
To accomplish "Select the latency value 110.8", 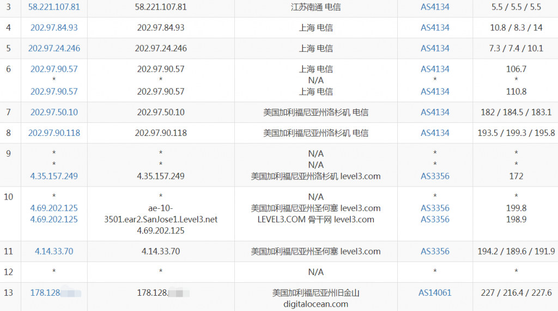I will (x=516, y=91).
